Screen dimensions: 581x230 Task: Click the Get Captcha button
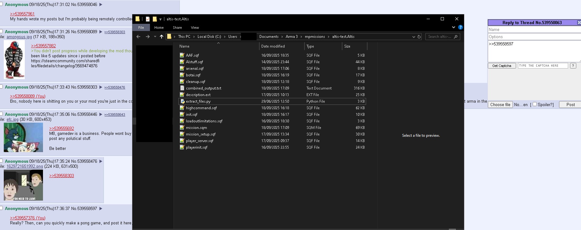[x=502, y=66]
